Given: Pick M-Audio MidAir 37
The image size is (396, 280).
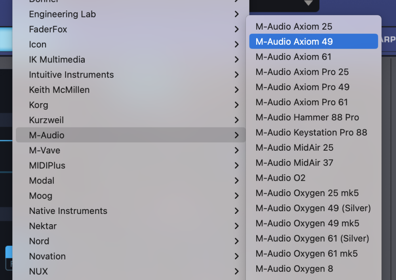Looking at the screenshot, I should (294, 163).
